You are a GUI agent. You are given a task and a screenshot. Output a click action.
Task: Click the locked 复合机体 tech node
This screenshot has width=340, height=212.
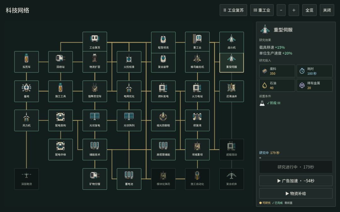tap(232, 179)
